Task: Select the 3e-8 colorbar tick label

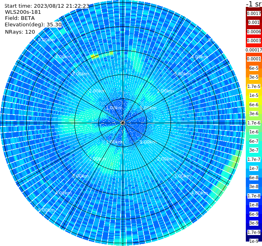Action: point(254,186)
